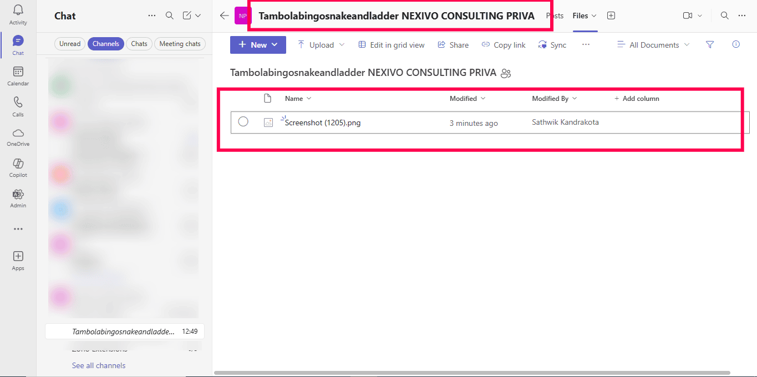Click the people icon beside the library title
757x377 pixels.
[x=505, y=73]
